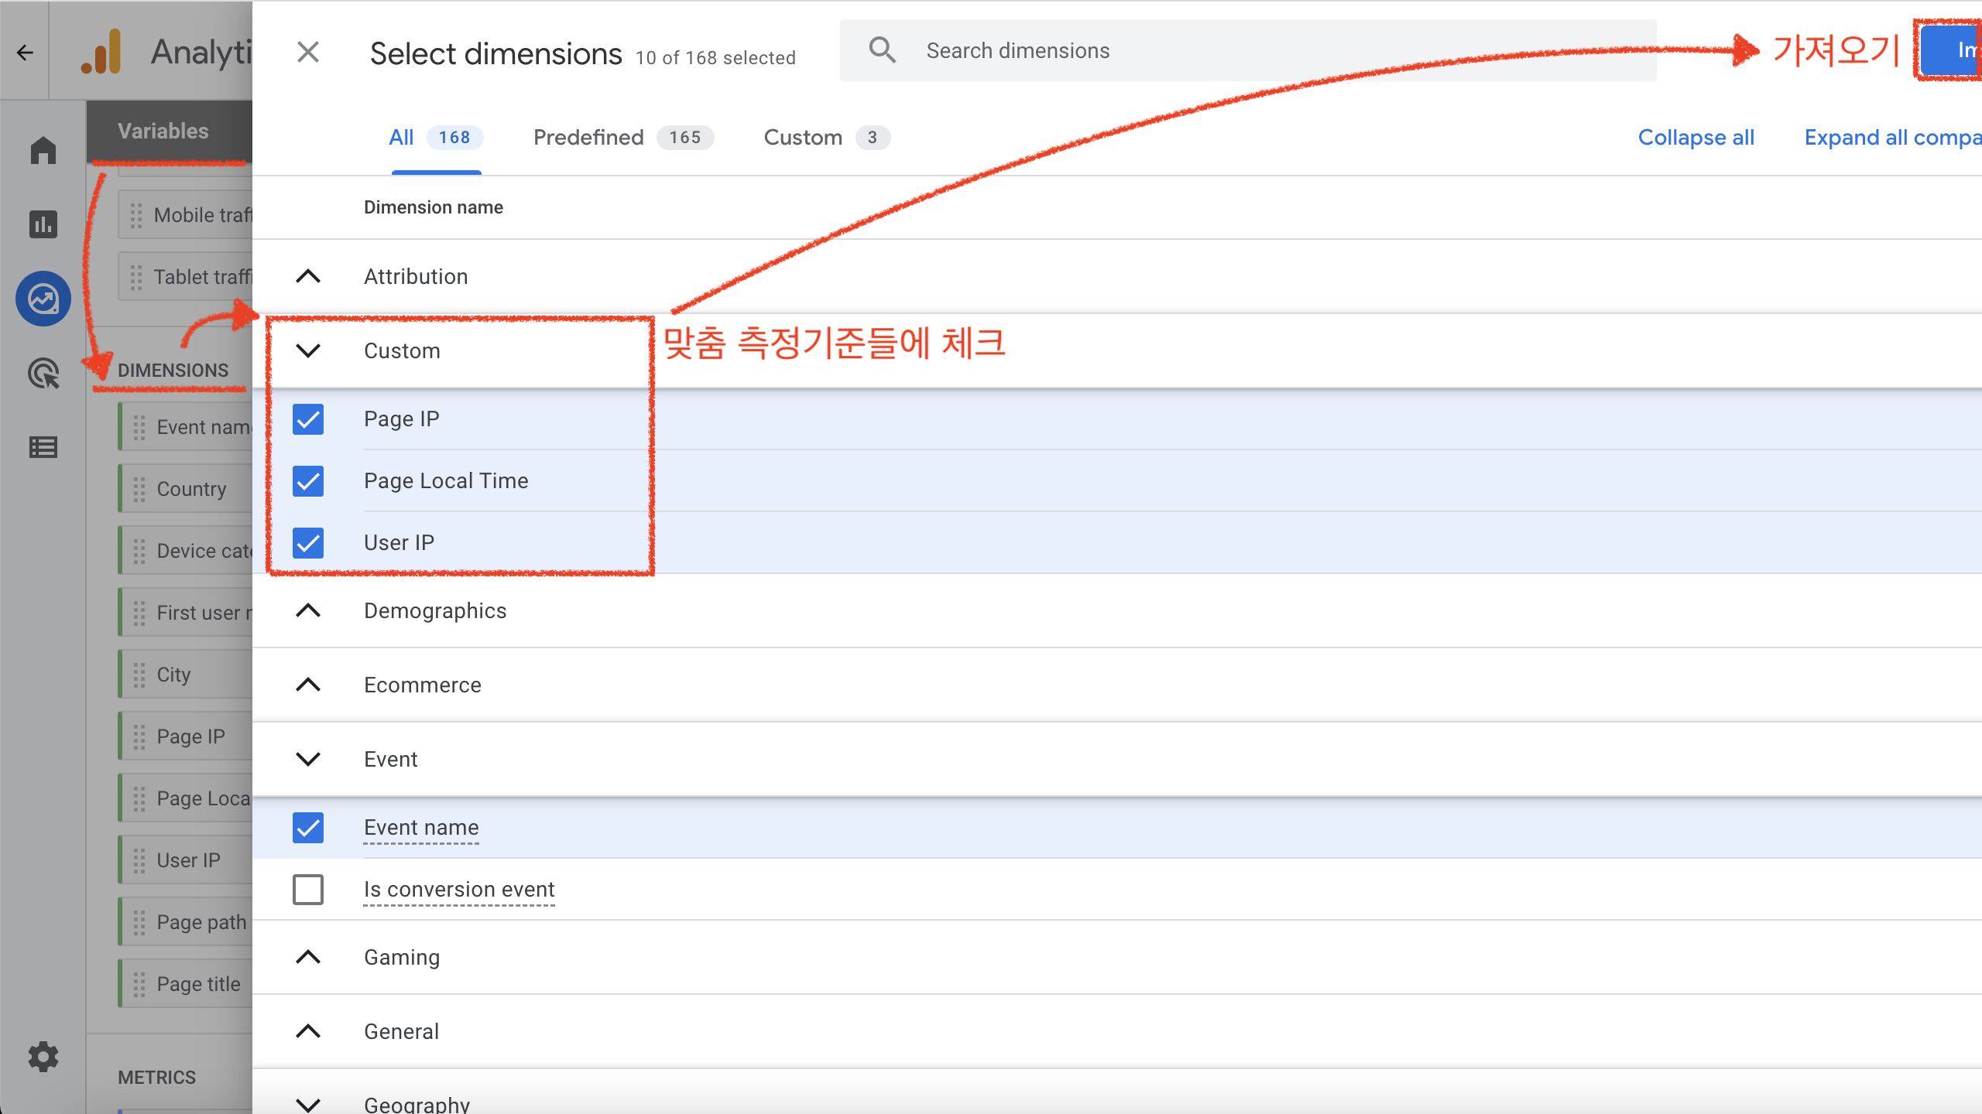Click the Library icon in the sidebar
The image size is (1982, 1114).
point(43,447)
